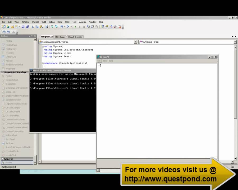The width and height of the screenshot is (238, 190).
Task: Select SendEmail toolbox item
Action: 10,139
